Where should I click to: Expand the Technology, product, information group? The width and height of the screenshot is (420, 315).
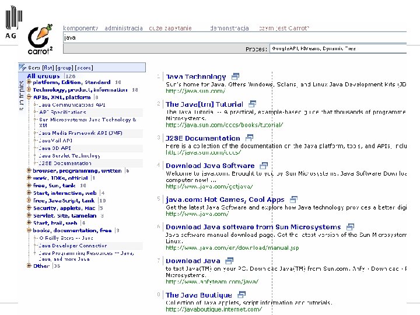[x=29, y=90]
